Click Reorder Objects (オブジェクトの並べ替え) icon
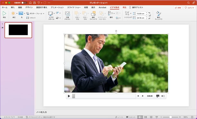 (101, 13)
